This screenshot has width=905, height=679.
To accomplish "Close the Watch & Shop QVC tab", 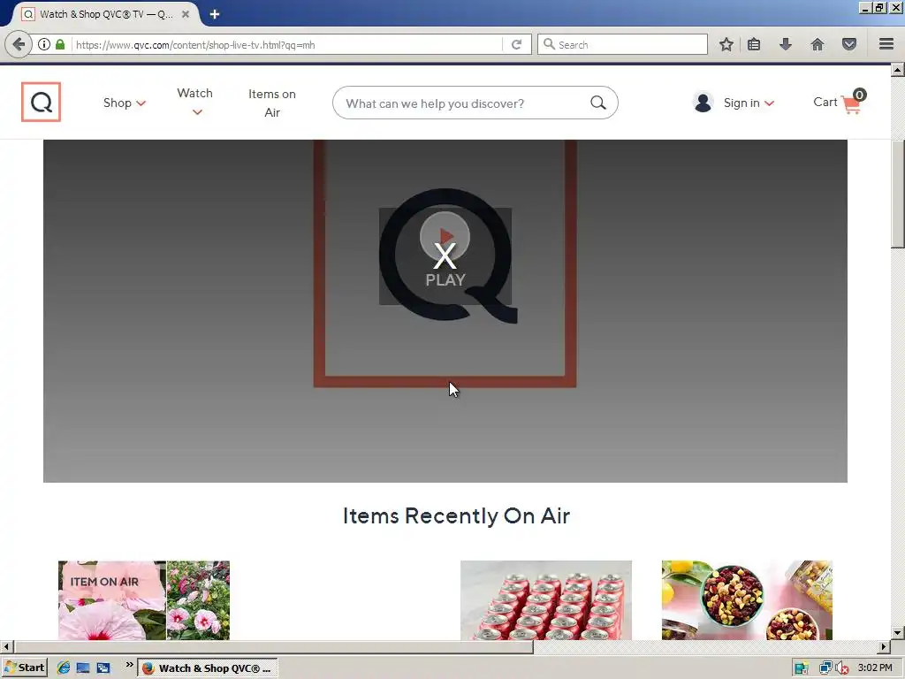I will coord(186,14).
